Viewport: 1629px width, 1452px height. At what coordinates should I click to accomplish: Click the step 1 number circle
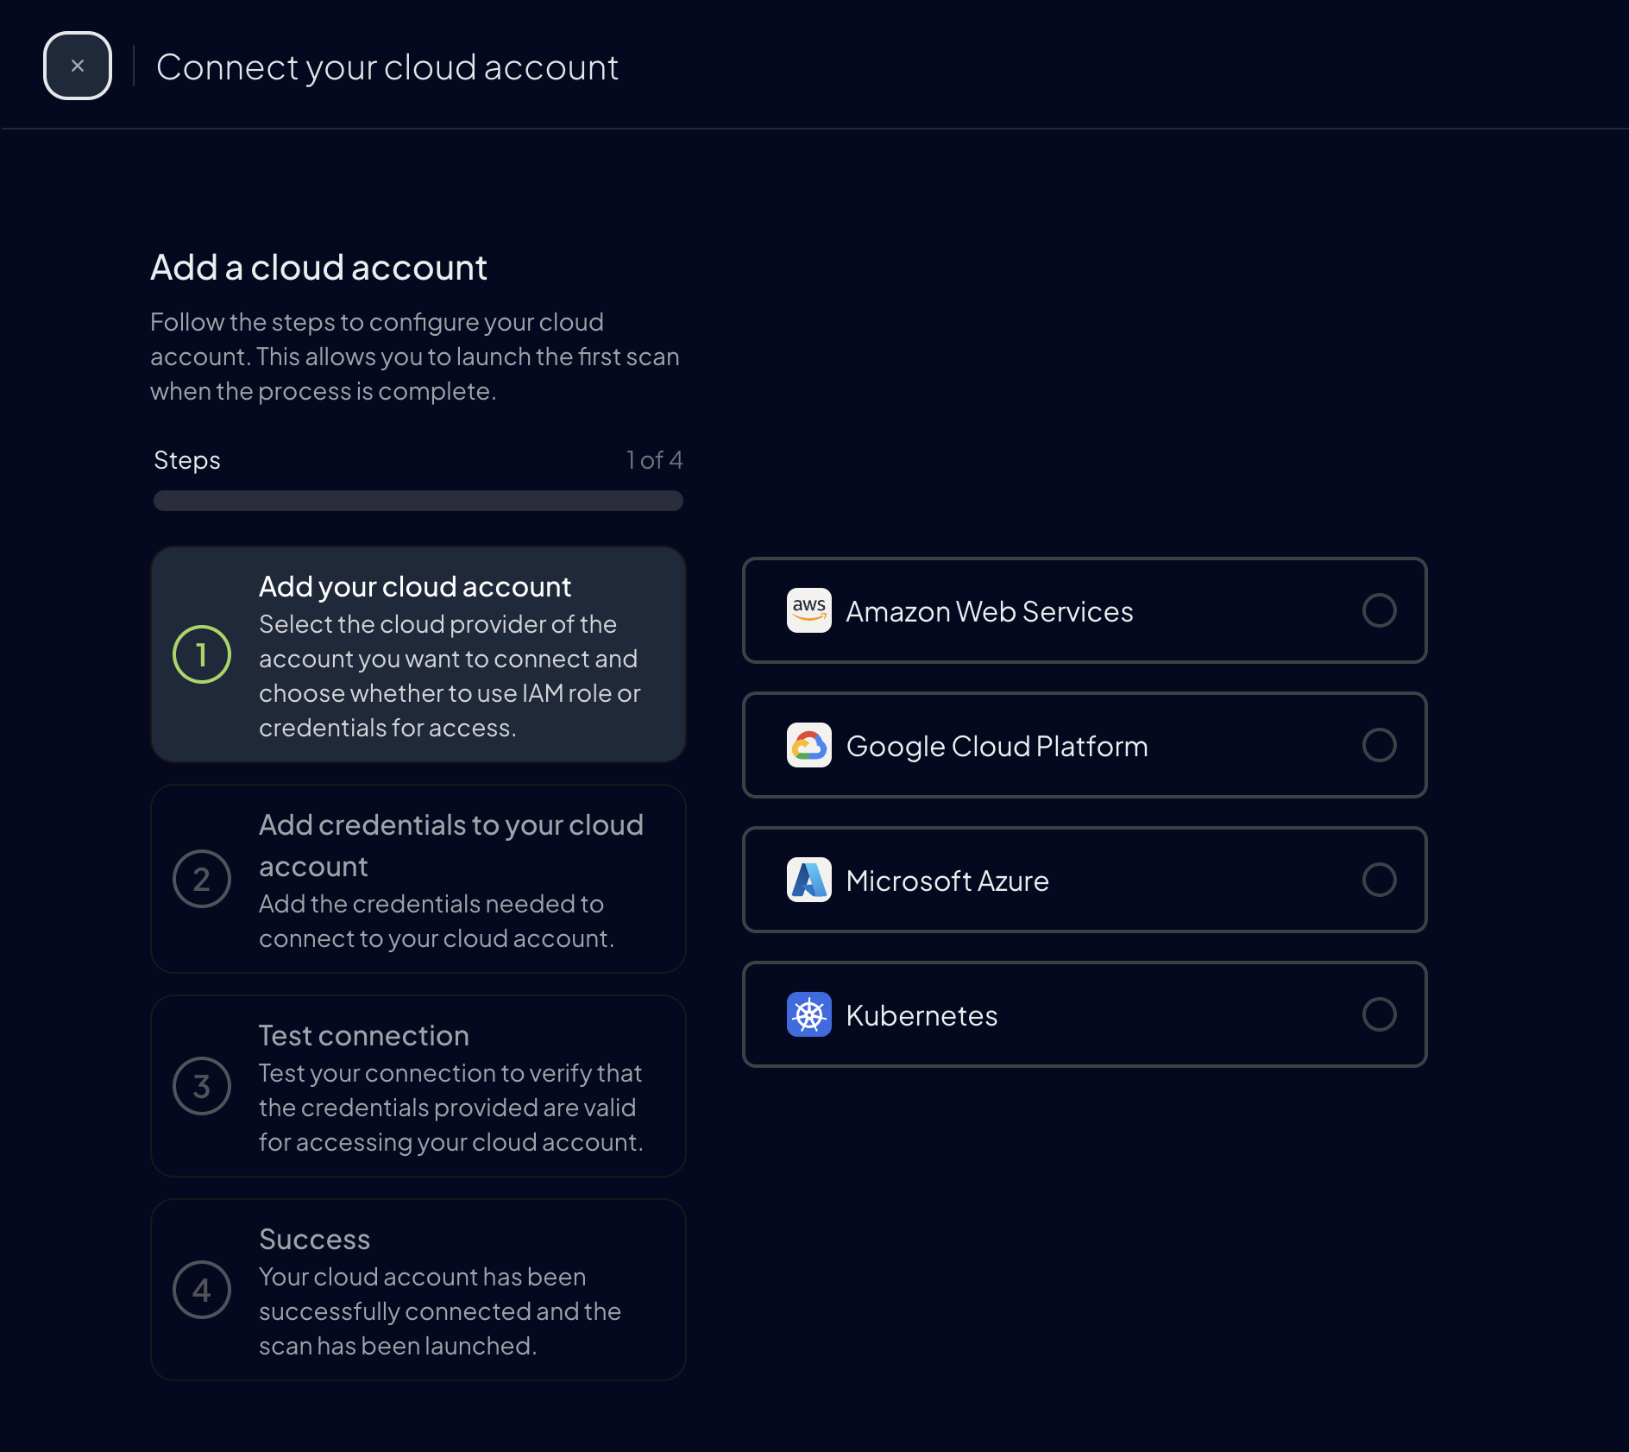click(x=202, y=654)
